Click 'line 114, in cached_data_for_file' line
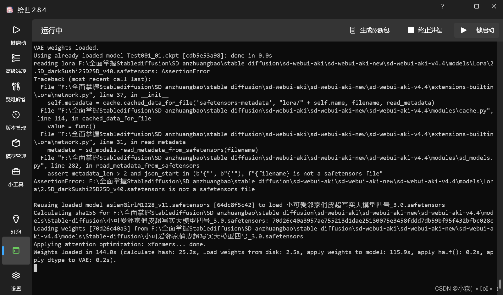This screenshot has width=503, height=295. [x=94, y=119]
